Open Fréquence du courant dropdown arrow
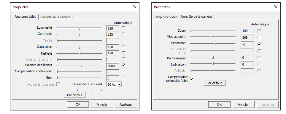The width and height of the screenshot is (286, 114). click(119, 84)
